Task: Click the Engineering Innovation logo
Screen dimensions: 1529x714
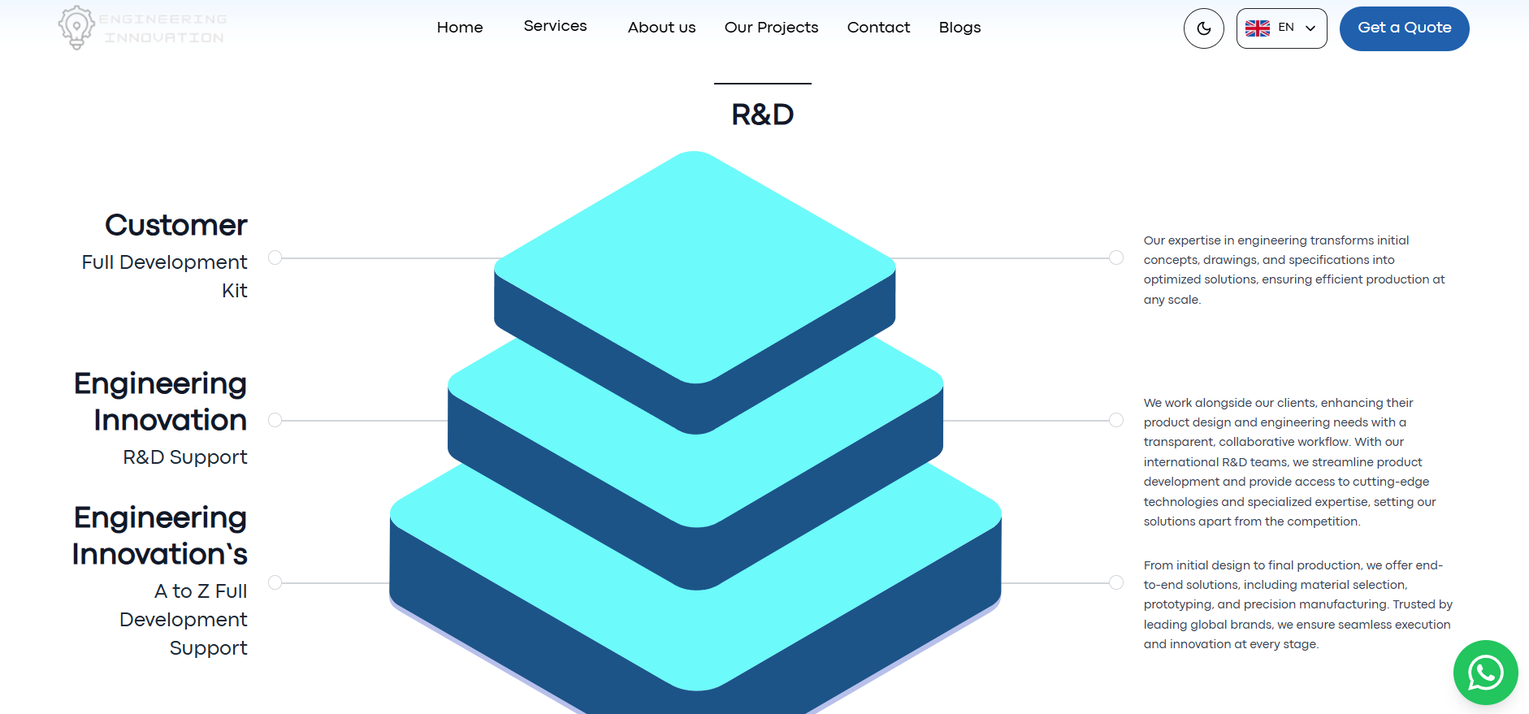Action: pyautogui.click(x=143, y=28)
